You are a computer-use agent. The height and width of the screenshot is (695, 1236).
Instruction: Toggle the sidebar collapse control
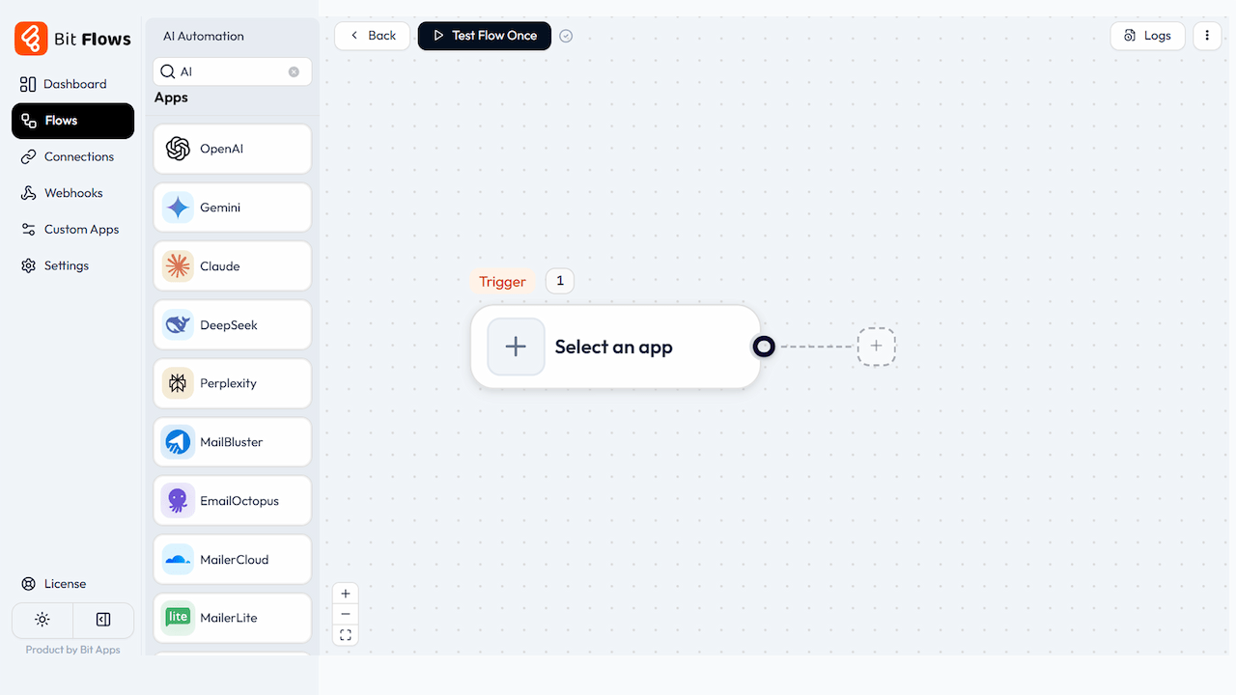[x=102, y=619]
